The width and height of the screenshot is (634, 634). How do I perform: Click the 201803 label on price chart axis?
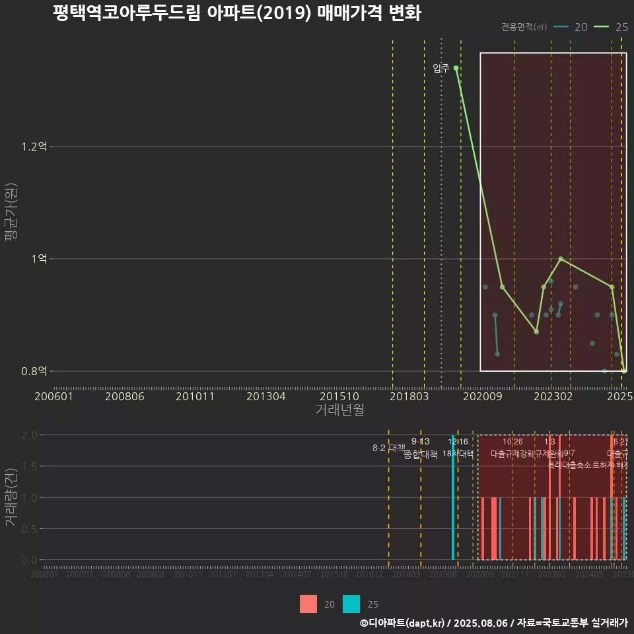pyautogui.click(x=409, y=396)
